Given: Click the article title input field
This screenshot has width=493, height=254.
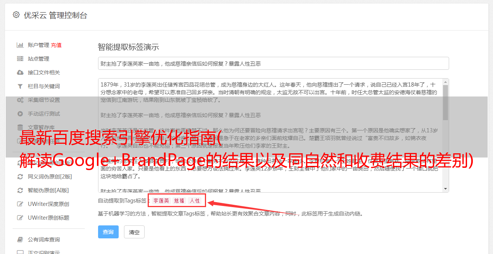Looking at the screenshot, I should click(273, 63).
